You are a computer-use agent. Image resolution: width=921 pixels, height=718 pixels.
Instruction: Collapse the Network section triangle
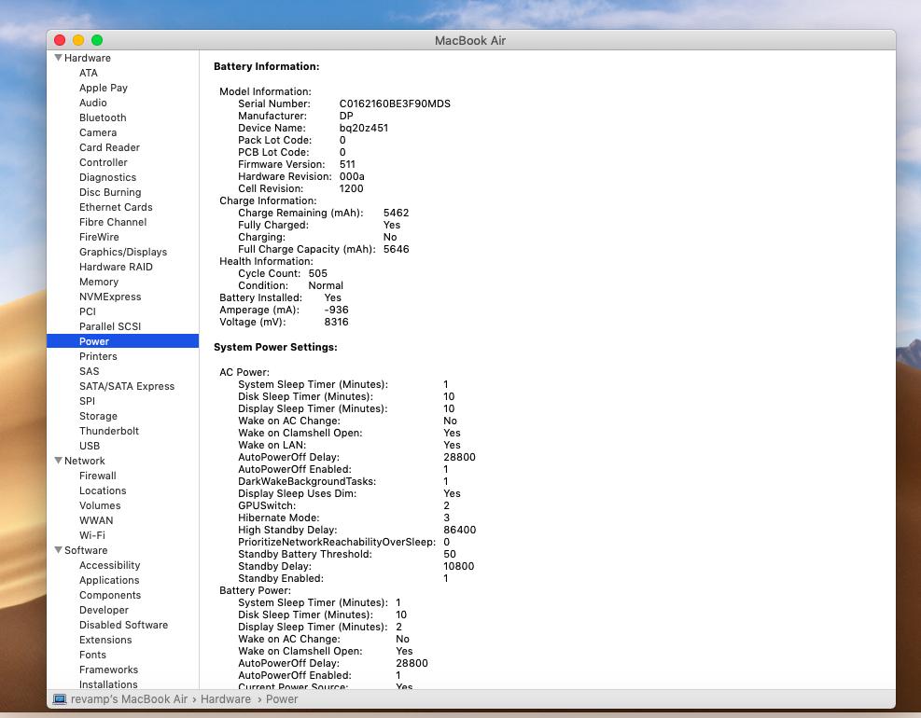[x=59, y=461]
